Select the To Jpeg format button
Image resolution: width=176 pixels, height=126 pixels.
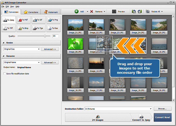(x=9, y=20)
